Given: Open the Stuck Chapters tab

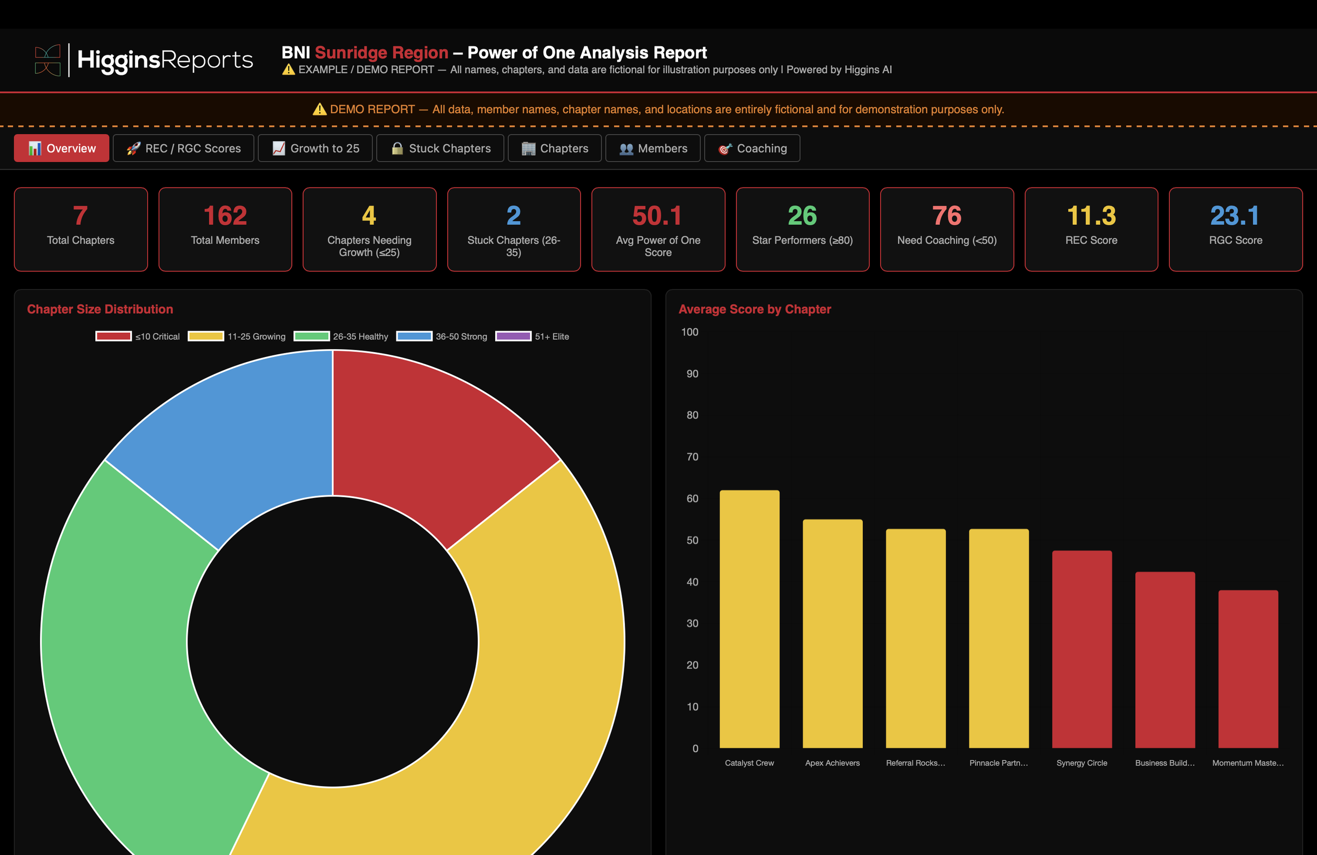Looking at the screenshot, I should [440, 148].
